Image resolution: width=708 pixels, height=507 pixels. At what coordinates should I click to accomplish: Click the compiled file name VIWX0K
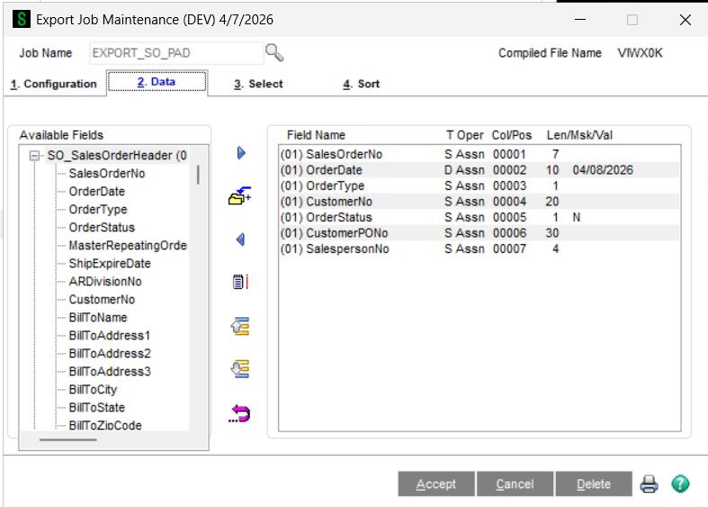point(640,53)
